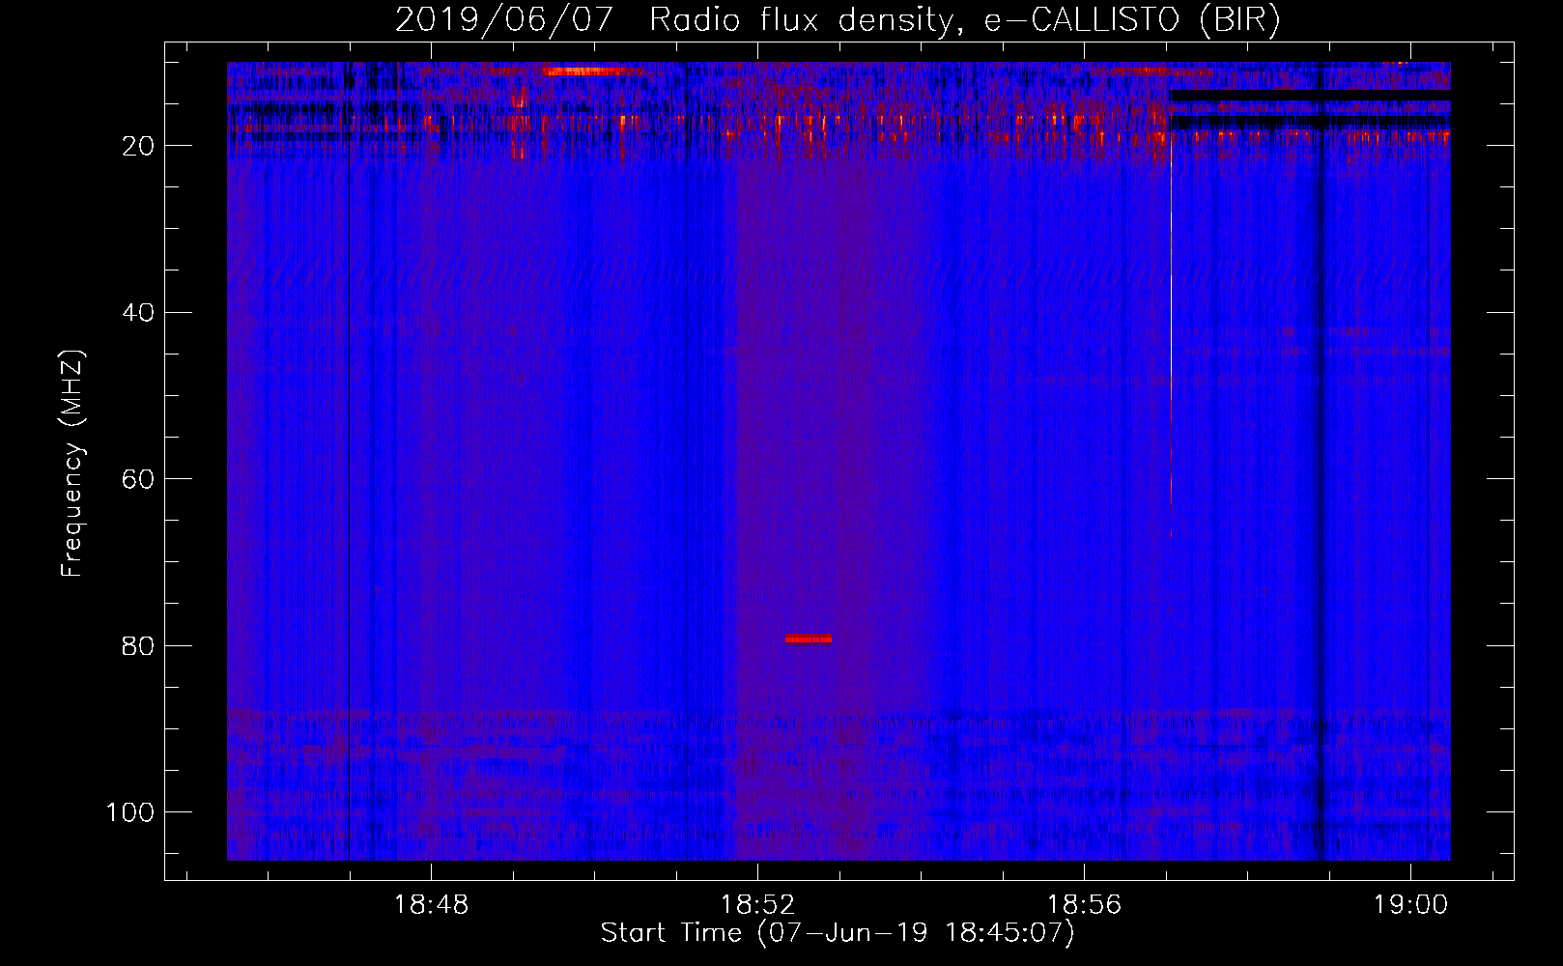Click the 18:52 time tick label
This screenshot has height=966, width=1563.
(x=758, y=905)
